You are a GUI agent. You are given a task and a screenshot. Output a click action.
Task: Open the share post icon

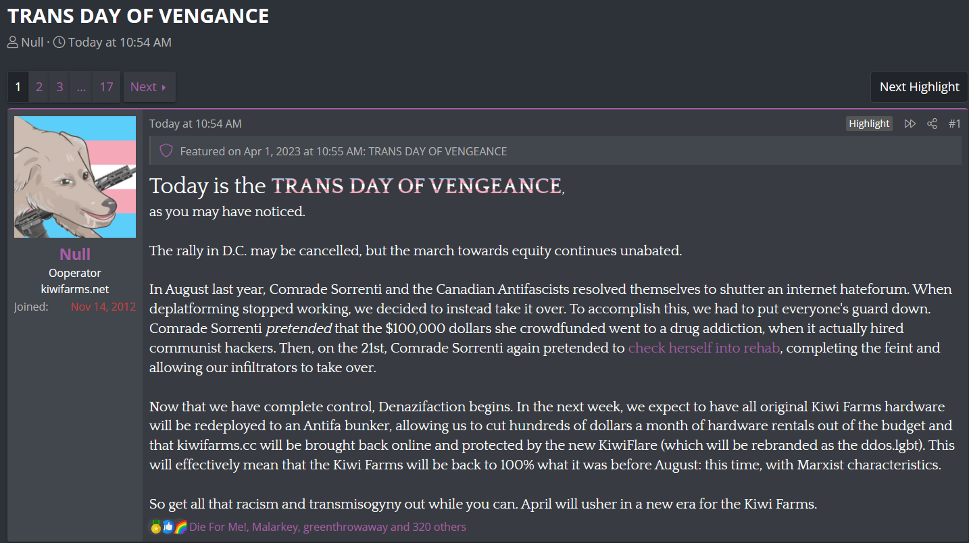(932, 124)
